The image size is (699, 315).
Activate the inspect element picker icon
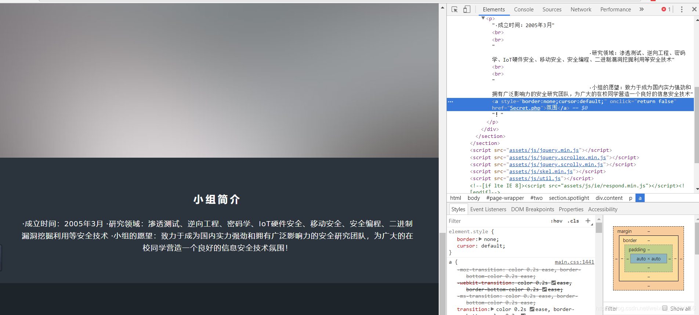click(454, 10)
